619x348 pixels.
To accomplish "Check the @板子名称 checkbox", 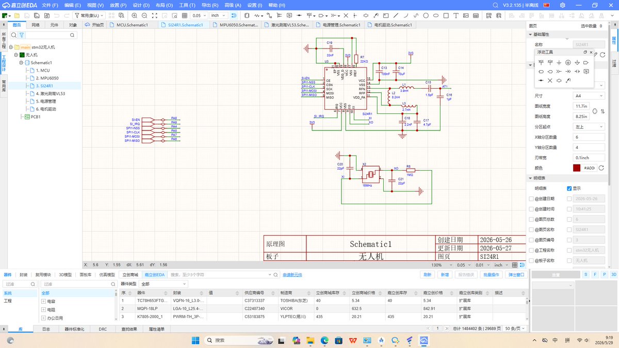I will pyautogui.click(x=532, y=260).
